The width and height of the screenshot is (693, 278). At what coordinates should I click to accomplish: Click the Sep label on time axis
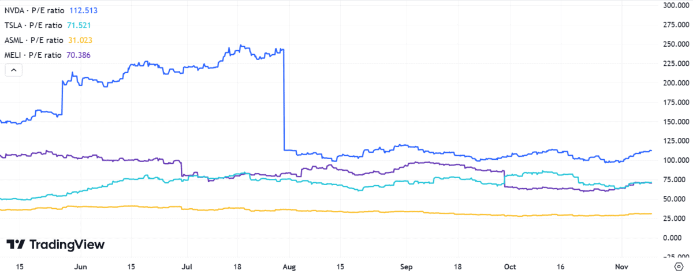click(x=407, y=267)
